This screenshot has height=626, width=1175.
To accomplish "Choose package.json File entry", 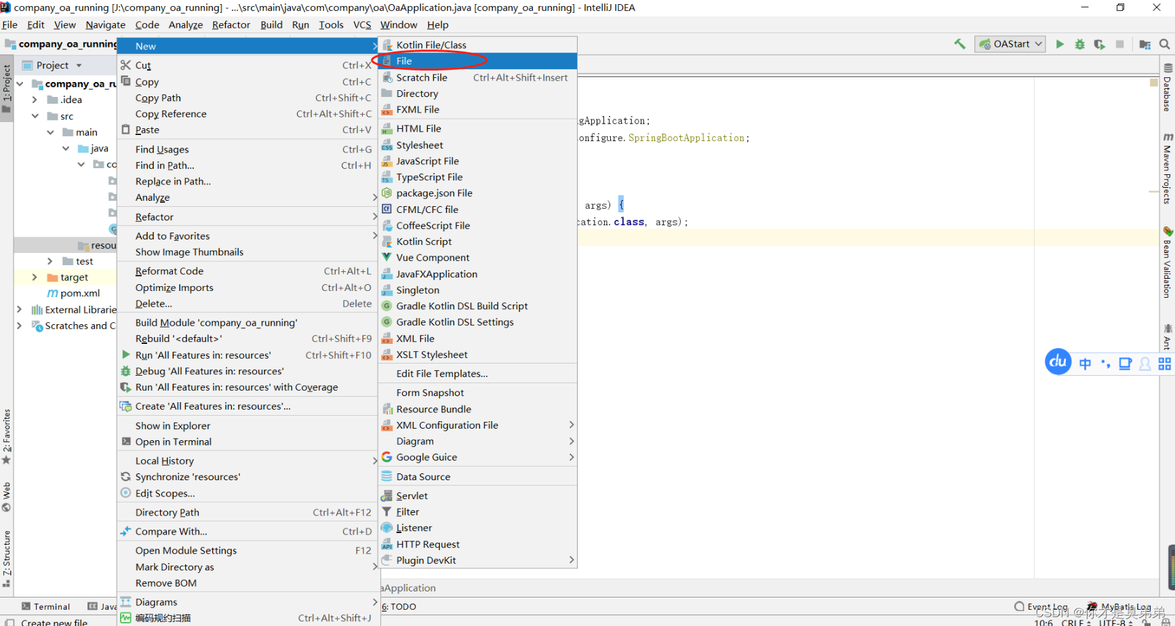I will pos(477,193).
